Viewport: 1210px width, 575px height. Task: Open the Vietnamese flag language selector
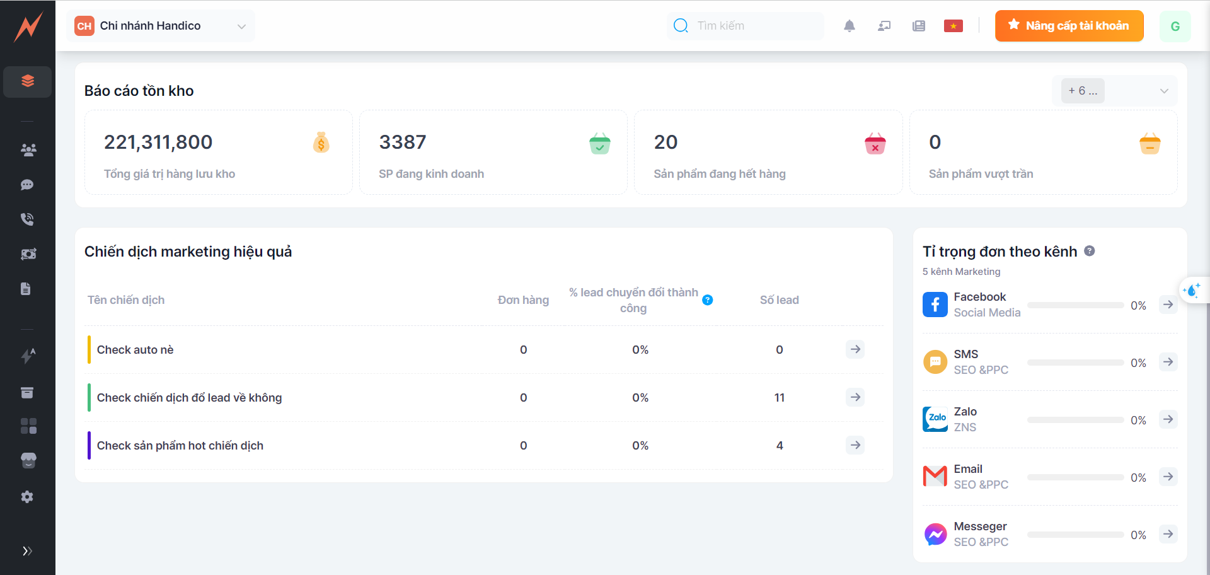pos(953,26)
